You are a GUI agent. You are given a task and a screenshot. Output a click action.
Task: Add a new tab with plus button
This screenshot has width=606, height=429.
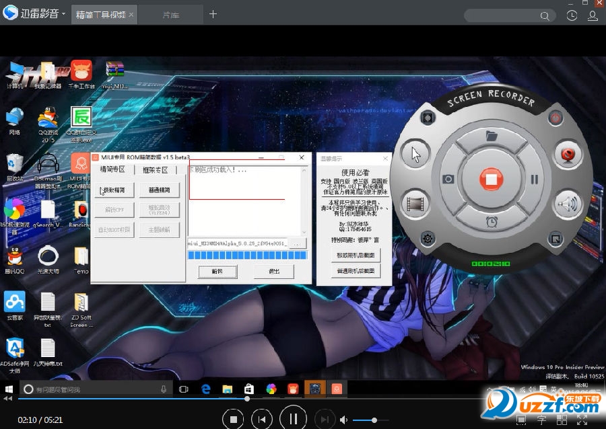(213, 14)
